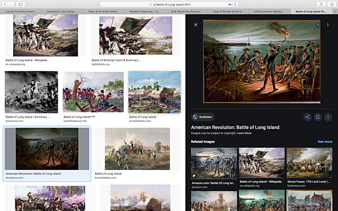Viewport: 338px width, 211px height.
Task: Open britishbattles.com stone house battle image
Action: click(x=155, y=92)
